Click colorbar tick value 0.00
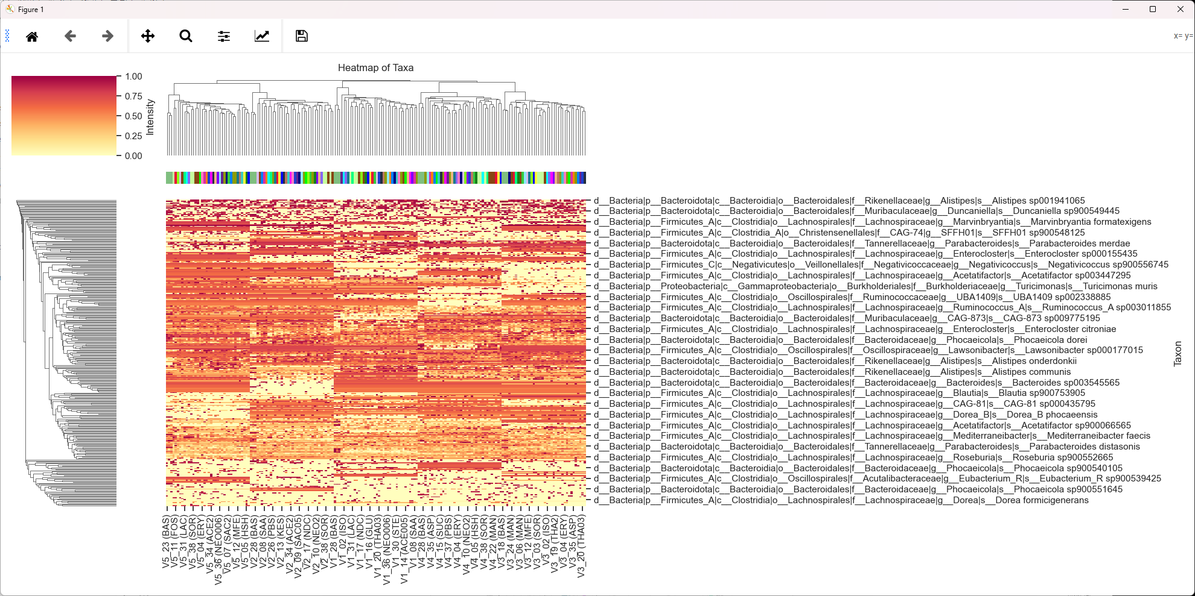The width and height of the screenshot is (1195, 596). [133, 156]
